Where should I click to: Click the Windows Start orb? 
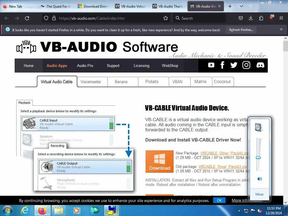pos(8,210)
